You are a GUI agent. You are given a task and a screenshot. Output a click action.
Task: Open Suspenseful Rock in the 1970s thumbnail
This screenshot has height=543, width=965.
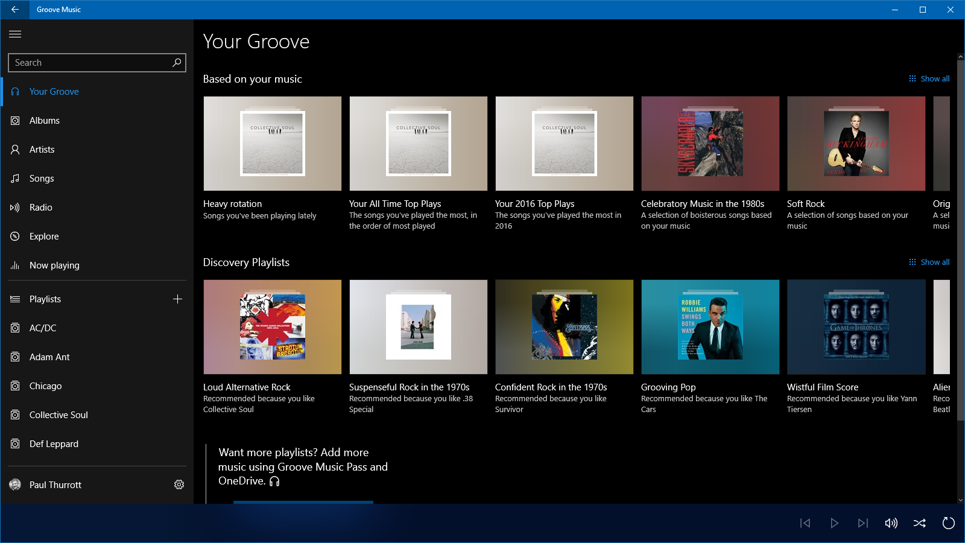tap(419, 327)
